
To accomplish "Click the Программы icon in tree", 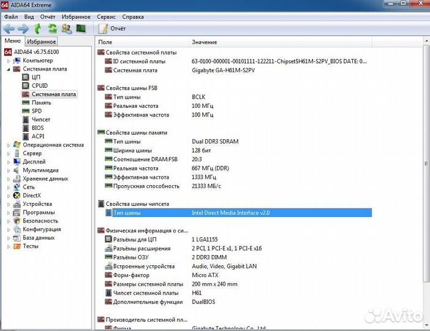I will point(17,213).
